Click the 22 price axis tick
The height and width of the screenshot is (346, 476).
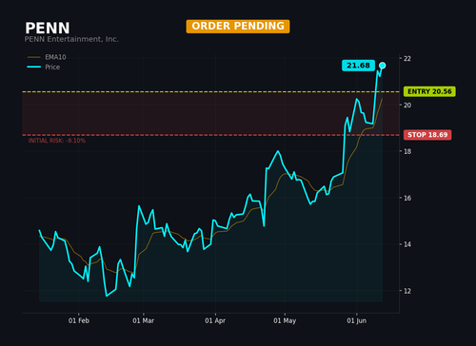[x=407, y=58]
